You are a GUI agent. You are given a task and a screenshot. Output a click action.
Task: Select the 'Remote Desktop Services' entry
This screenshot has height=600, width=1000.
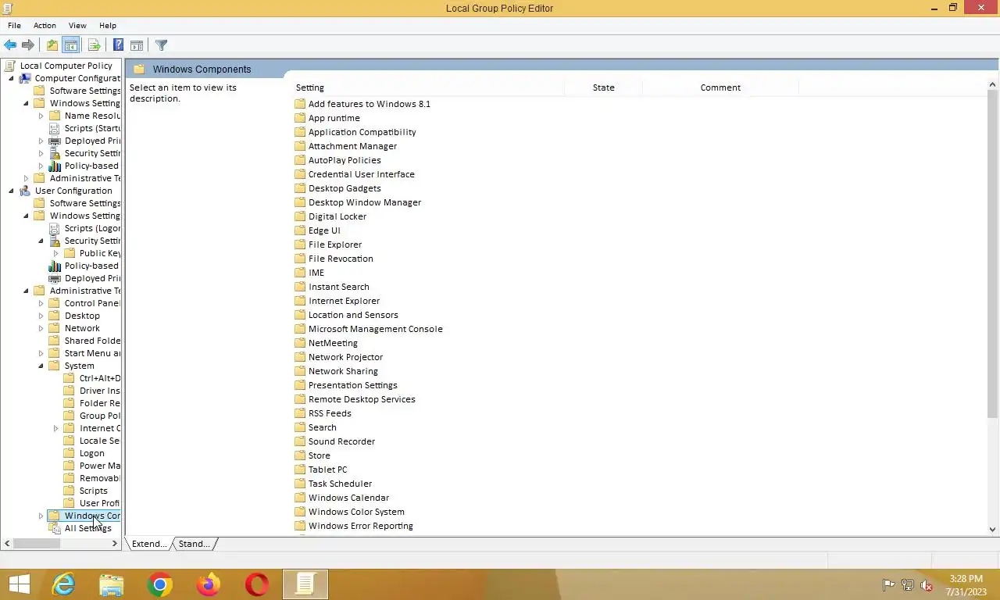click(362, 399)
